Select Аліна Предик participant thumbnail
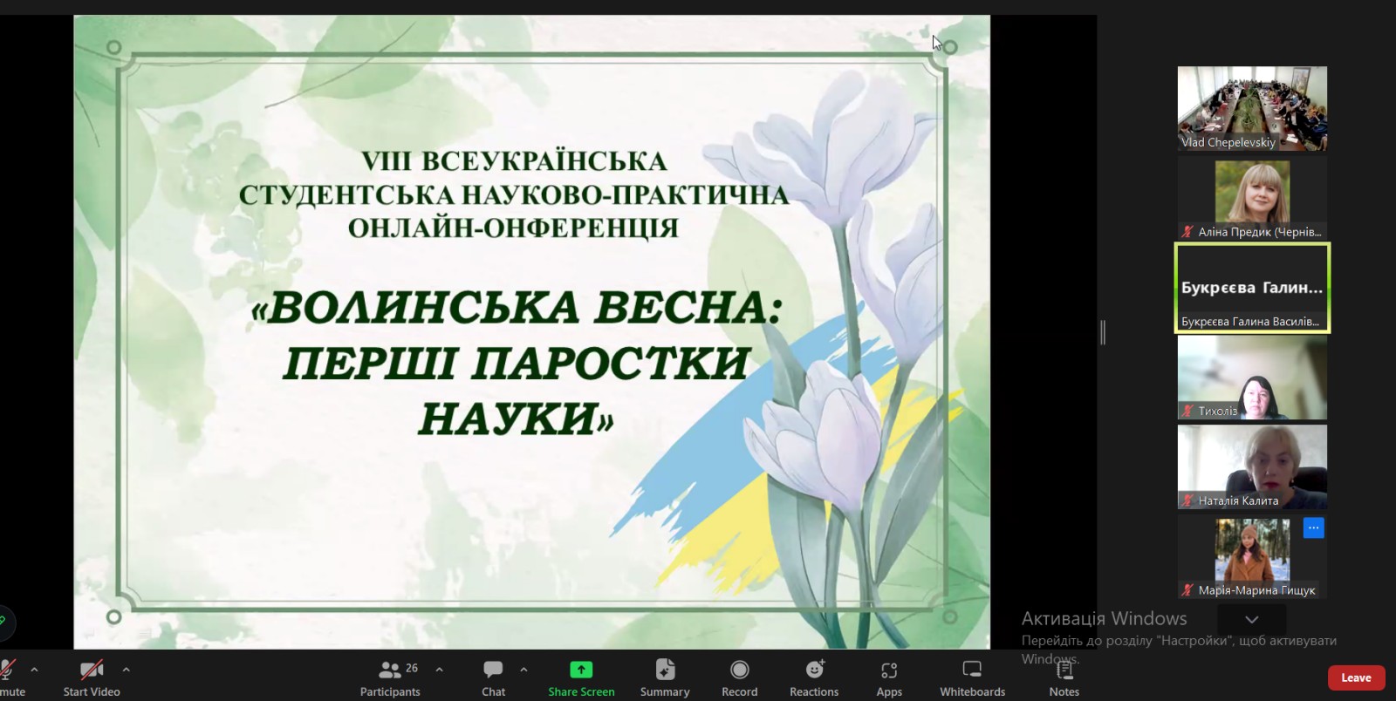This screenshot has height=701, width=1396. click(1252, 199)
